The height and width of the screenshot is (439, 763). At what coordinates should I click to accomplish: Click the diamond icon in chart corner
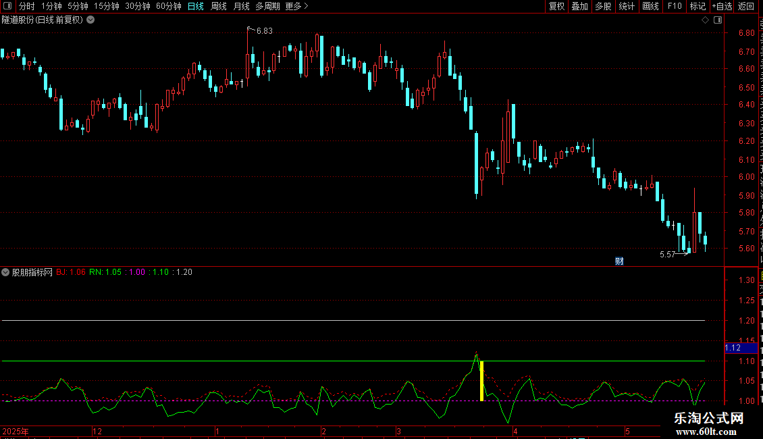705,20
